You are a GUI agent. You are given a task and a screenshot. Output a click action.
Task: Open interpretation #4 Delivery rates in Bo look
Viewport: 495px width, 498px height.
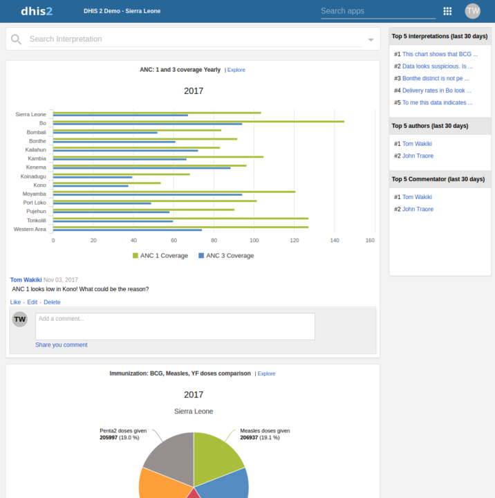(436, 91)
